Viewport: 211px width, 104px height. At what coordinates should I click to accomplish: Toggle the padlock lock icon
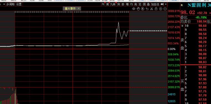pyautogui.click(x=156, y=9)
